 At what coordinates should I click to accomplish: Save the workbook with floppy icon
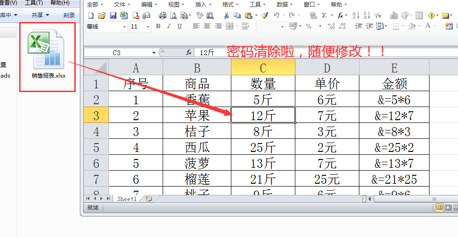[x=113, y=15]
